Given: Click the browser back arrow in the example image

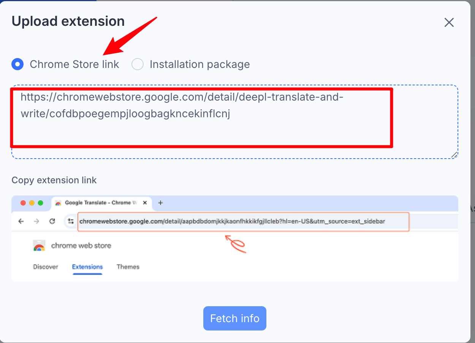Looking at the screenshot, I should click(x=21, y=221).
